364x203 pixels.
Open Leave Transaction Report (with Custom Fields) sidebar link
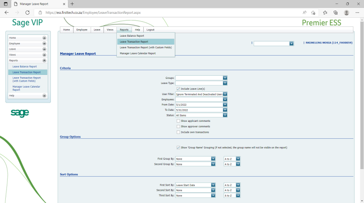pos(27,79)
